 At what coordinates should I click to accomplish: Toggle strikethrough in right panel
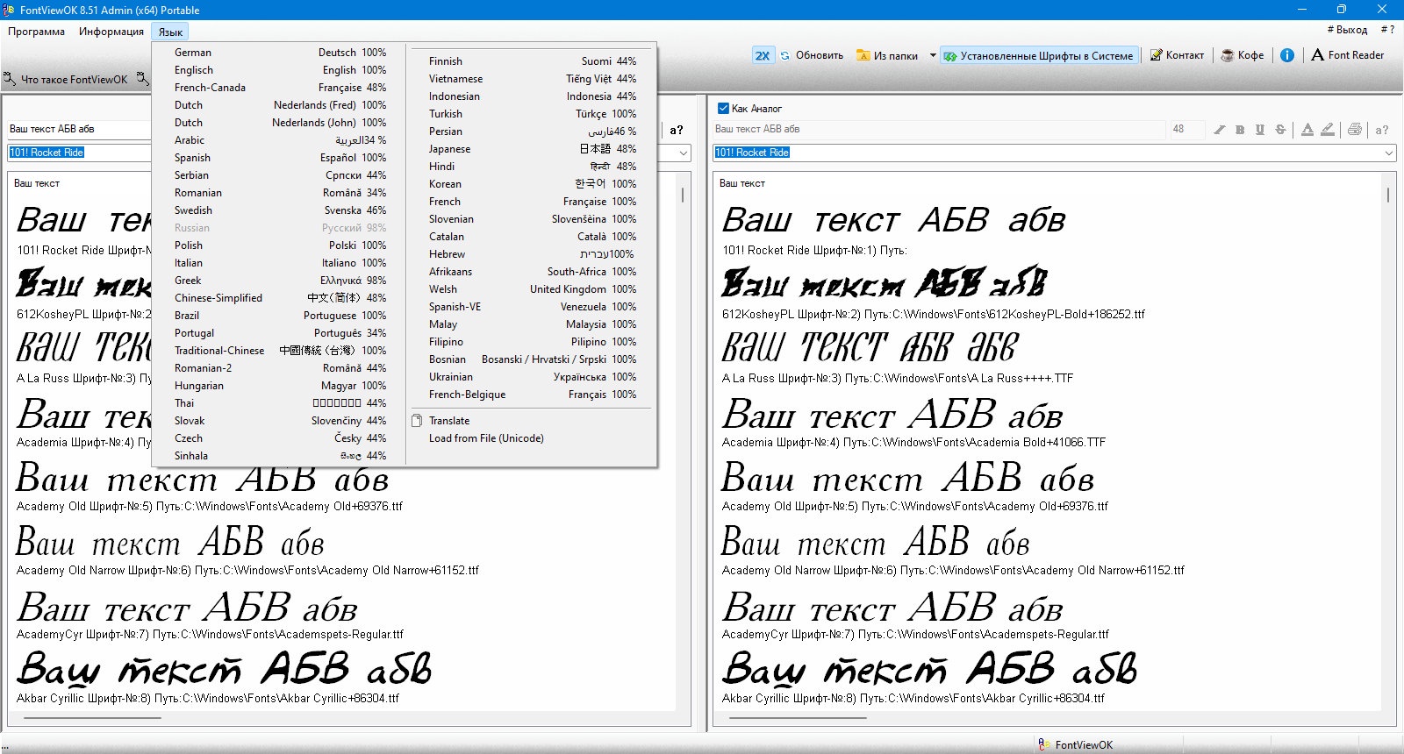coord(1280,130)
